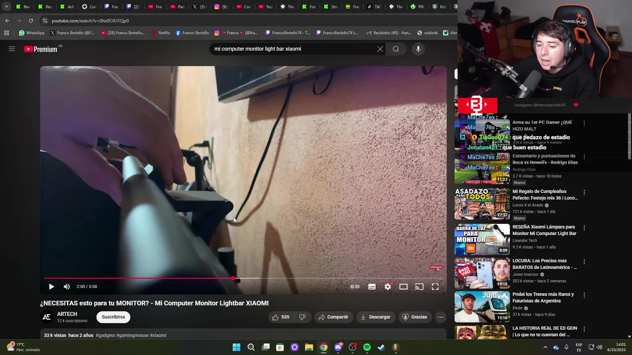
Task: Open the weather widget showing 17°C
Action: click(x=24, y=347)
